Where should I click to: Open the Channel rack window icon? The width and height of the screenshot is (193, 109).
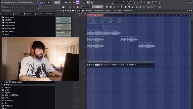click(x=115, y=7)
